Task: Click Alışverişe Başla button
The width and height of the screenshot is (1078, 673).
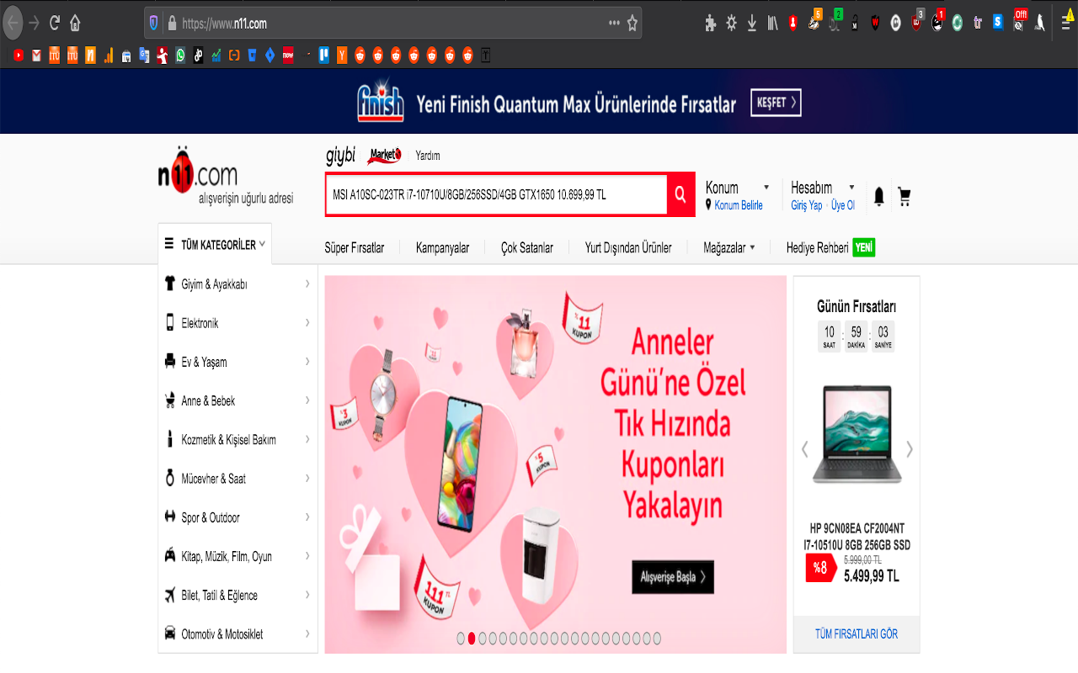Action: 673,577
